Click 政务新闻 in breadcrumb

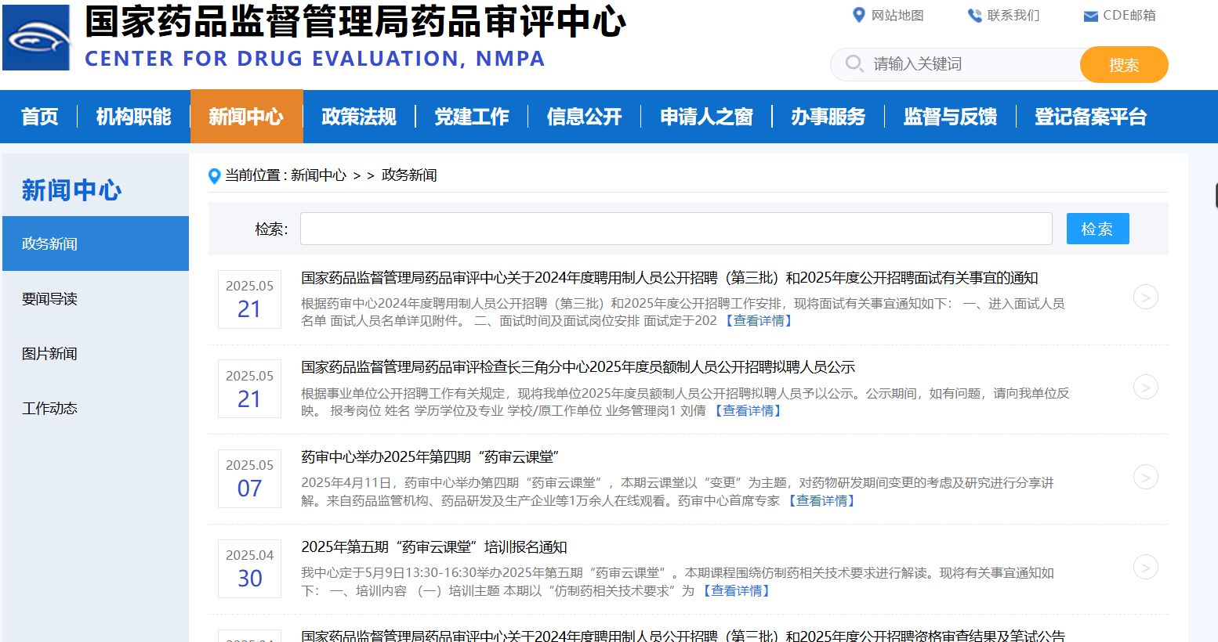409,175
